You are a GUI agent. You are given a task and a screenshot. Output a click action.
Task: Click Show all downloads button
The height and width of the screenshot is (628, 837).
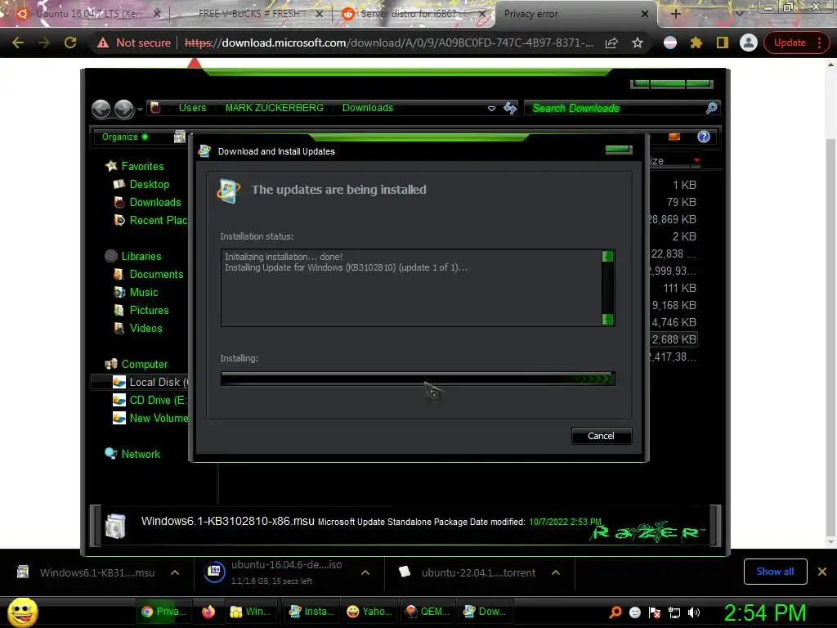click(x=775, y=572)
